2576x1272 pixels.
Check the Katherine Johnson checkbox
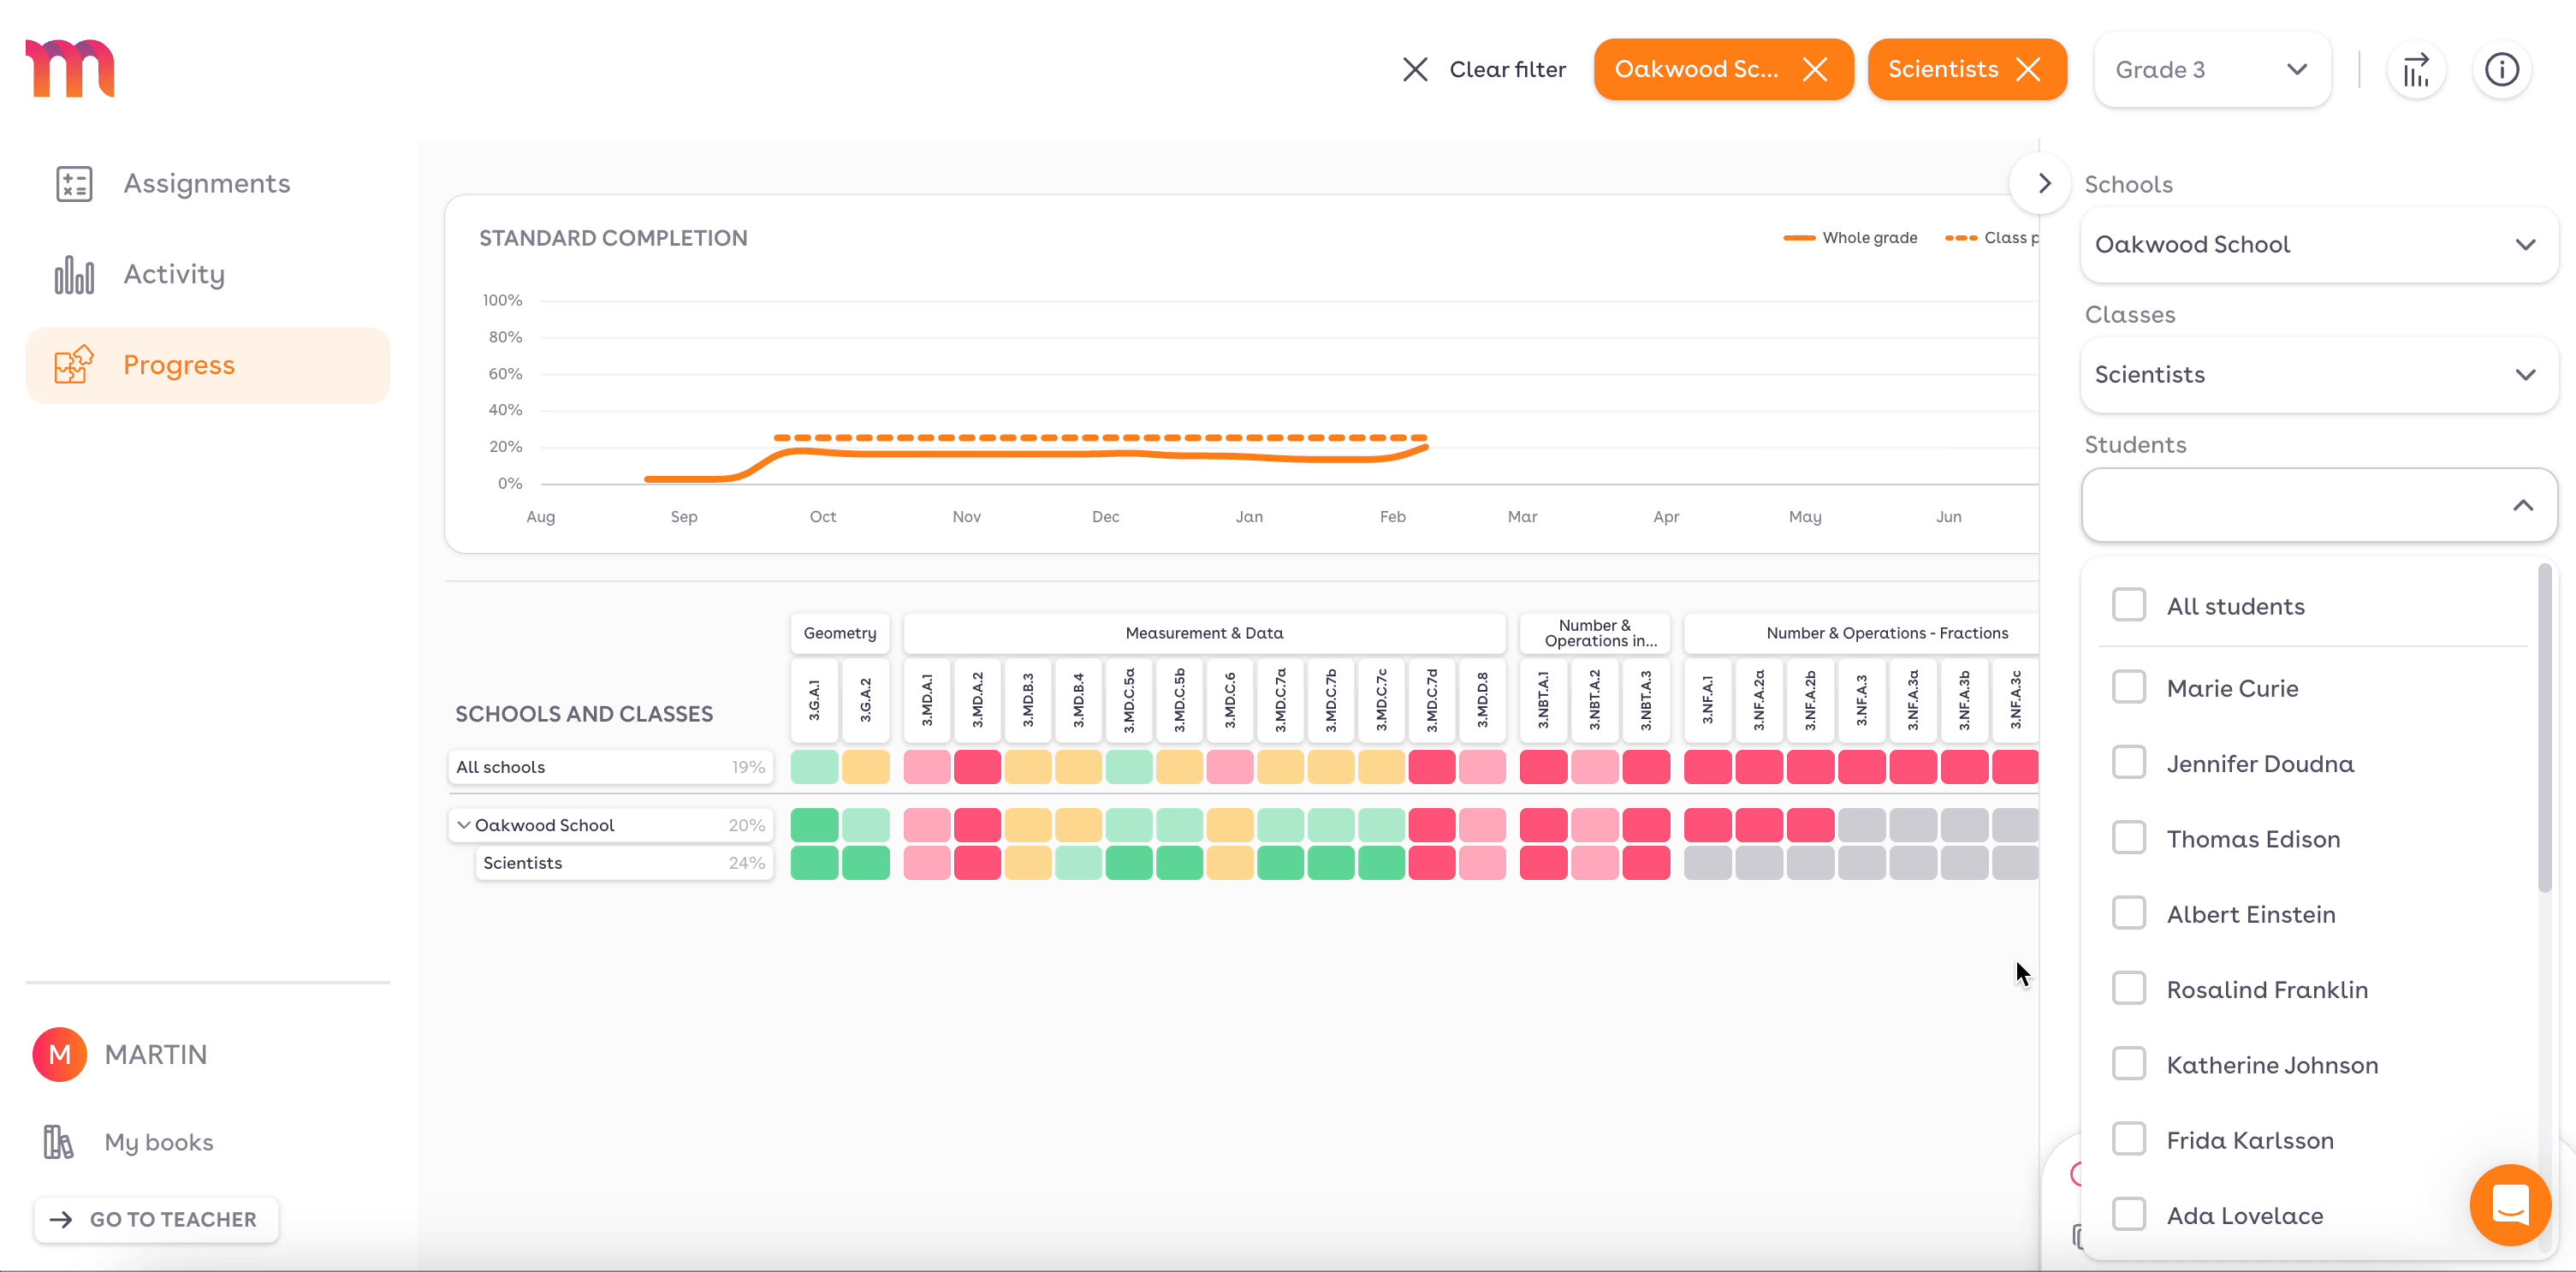click(x=2129, y=1063)
